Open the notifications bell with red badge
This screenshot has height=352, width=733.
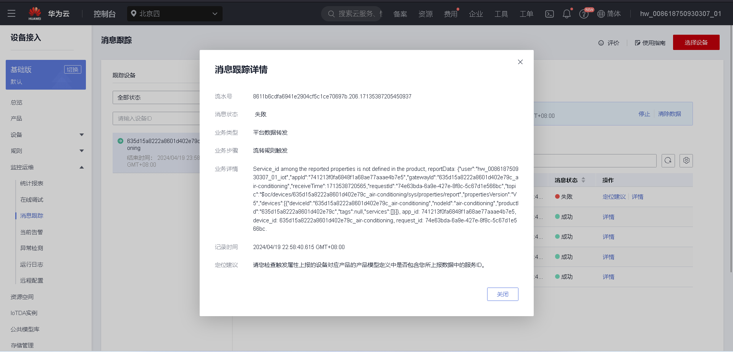566,13
